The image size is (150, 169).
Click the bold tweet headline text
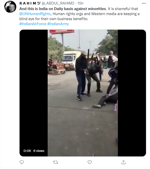[63, 9]
